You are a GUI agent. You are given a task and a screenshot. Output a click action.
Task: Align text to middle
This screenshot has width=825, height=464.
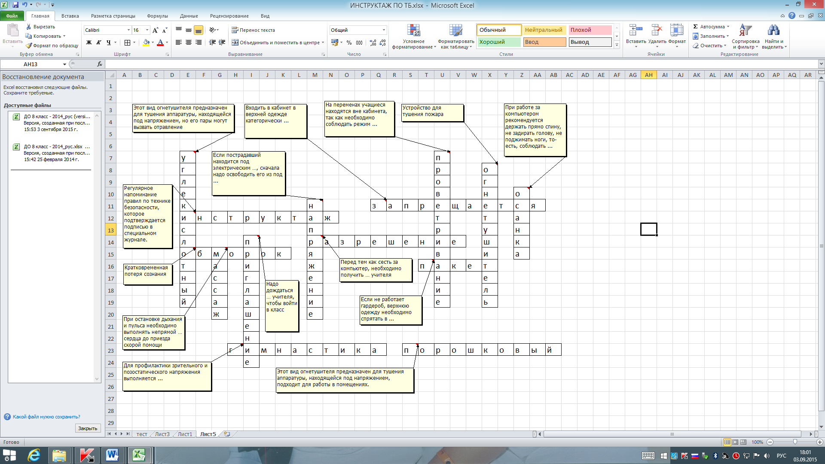click(189, 30)
